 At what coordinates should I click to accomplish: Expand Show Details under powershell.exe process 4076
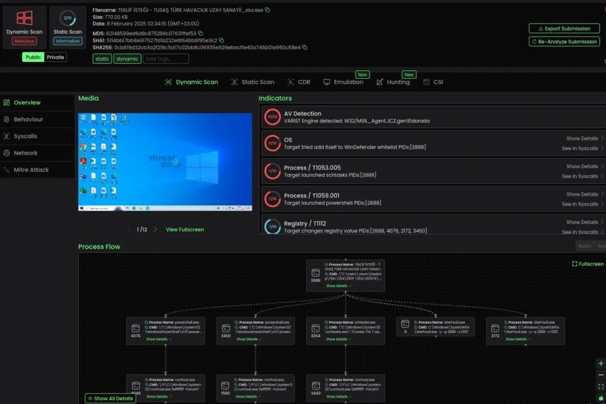coord(159,339)
